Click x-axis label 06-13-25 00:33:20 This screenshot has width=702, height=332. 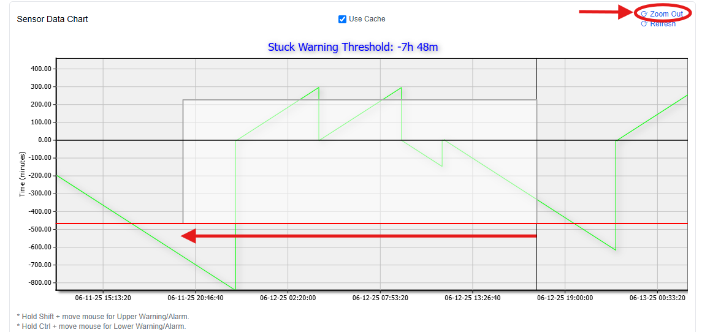coord(657,298)
